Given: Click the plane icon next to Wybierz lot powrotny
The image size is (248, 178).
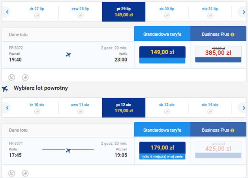Looking at the screenshot, I should click(5, 88).
